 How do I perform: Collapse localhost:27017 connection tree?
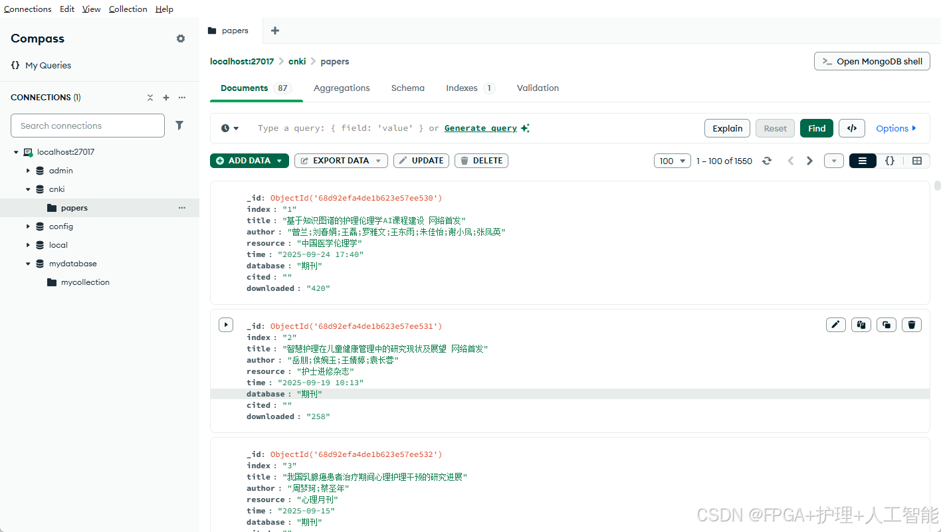[x=16, y=152]
